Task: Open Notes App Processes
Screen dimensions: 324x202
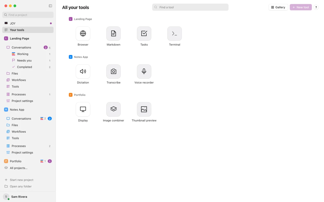Action: tap(28, 146)
